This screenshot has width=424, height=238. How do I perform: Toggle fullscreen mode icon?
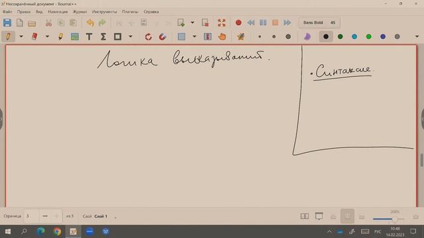tap(221, 22)
